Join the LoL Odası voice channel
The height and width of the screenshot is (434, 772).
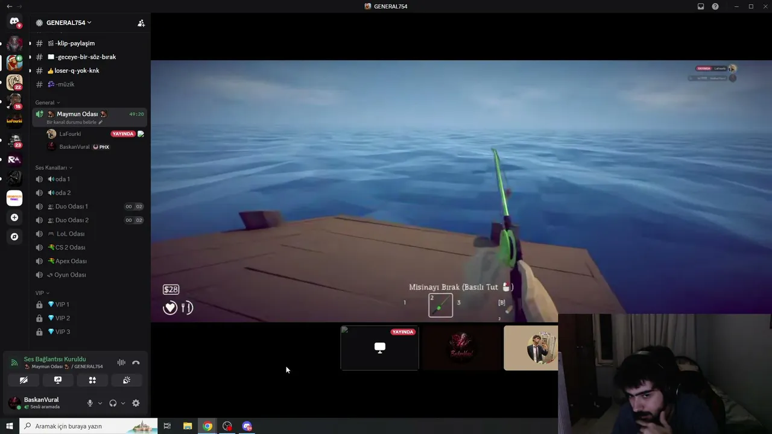[89, 234]
